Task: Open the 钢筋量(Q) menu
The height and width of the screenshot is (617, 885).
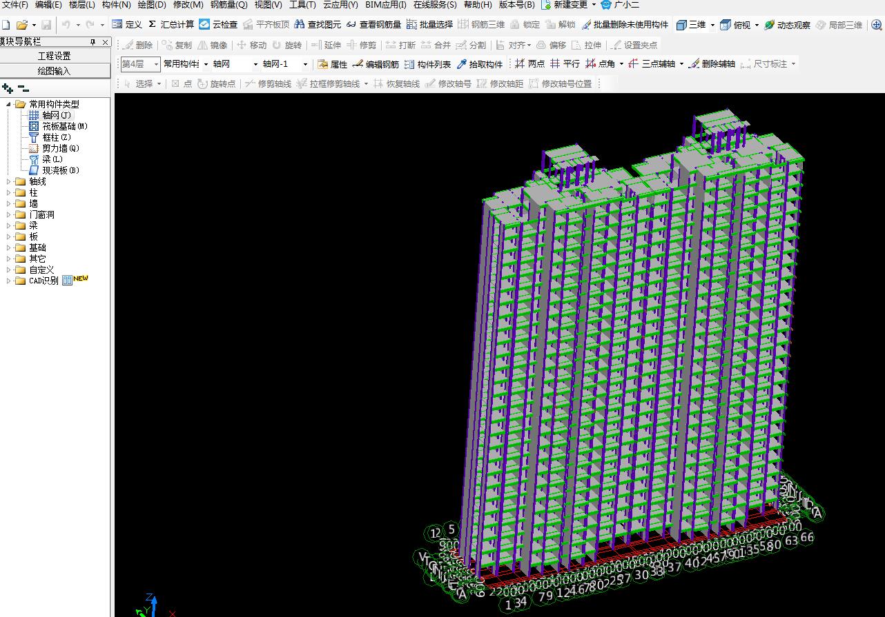Action: tap(228, 5)
